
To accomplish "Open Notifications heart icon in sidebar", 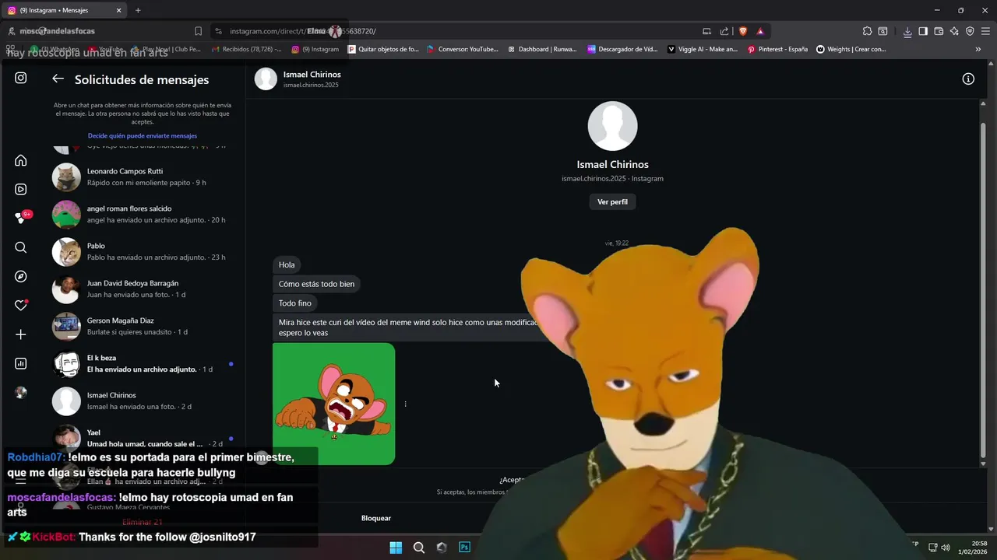I will click(x=21, y=305).
